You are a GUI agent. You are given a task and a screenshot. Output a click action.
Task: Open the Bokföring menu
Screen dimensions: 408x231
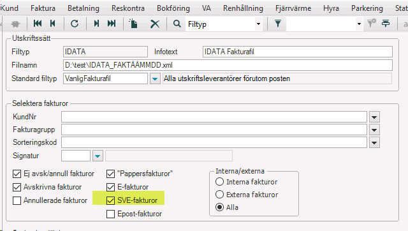(173, 8)
